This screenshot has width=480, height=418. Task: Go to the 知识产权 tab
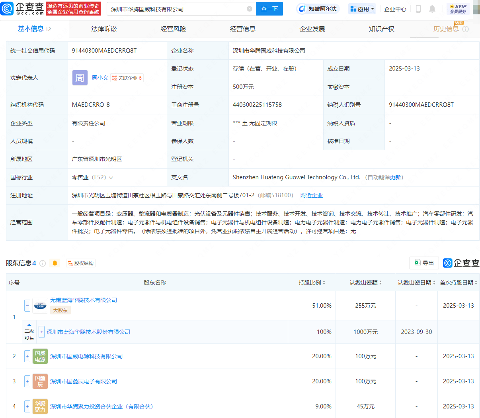click(381, 29)
